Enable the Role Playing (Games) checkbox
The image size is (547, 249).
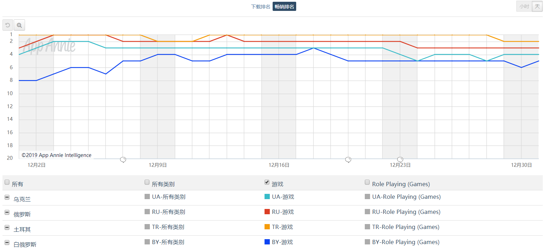coord(367,182)
